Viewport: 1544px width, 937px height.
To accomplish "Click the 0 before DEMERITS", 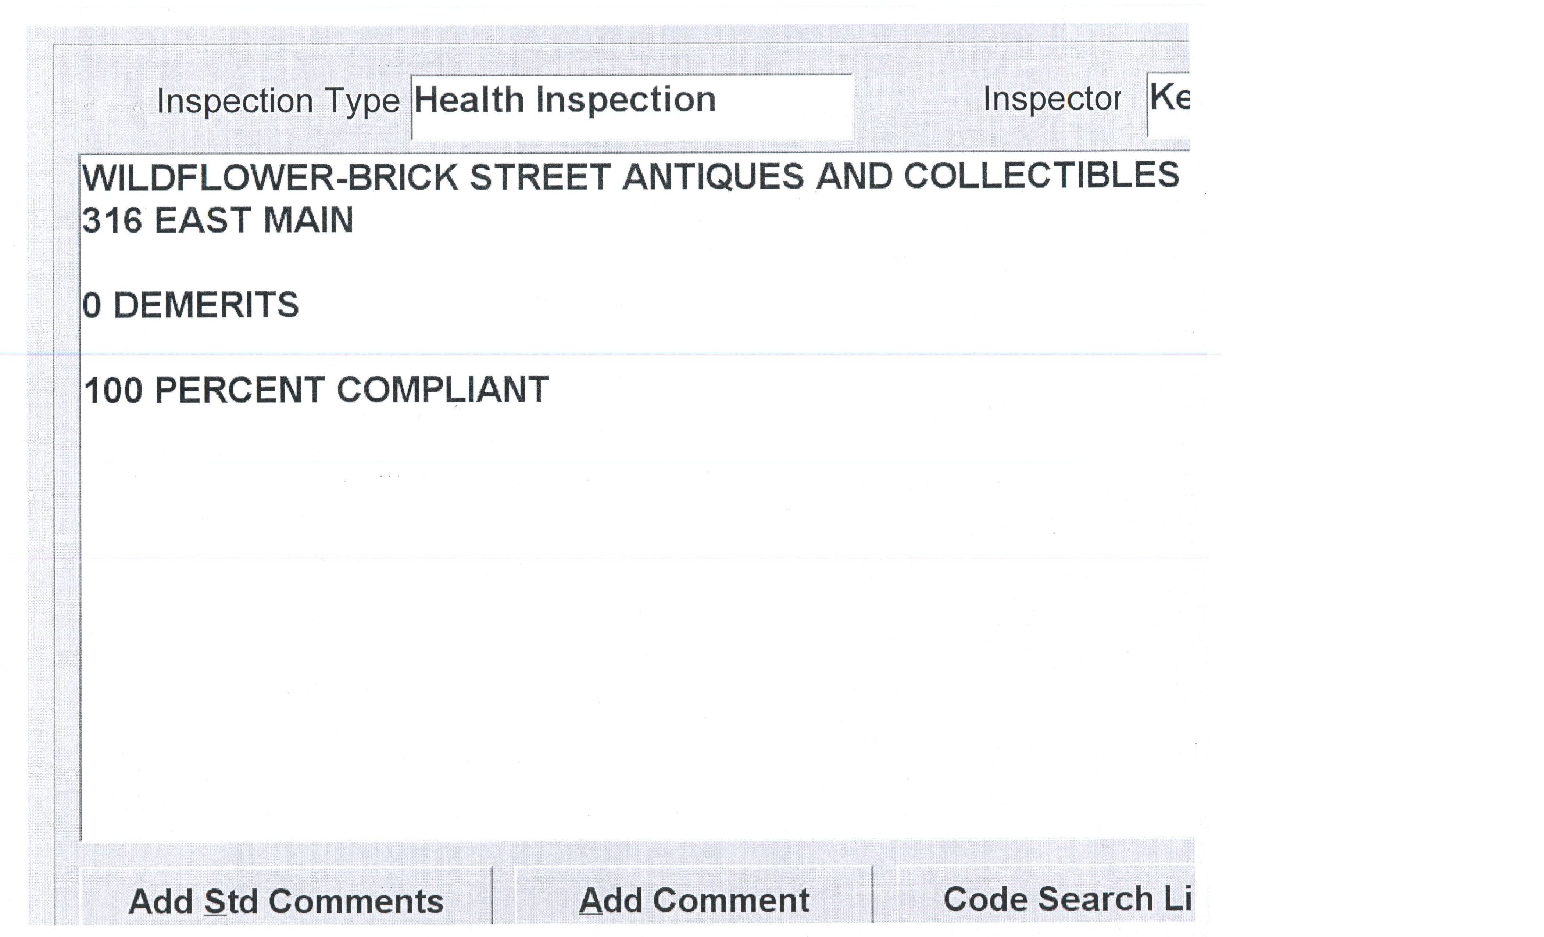I will (92, 306).
